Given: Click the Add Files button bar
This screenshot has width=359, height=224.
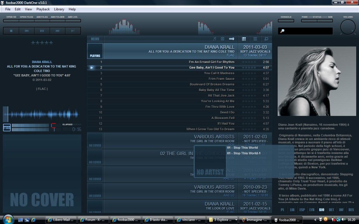Looking at the screenshot, I should click(42, 21).
